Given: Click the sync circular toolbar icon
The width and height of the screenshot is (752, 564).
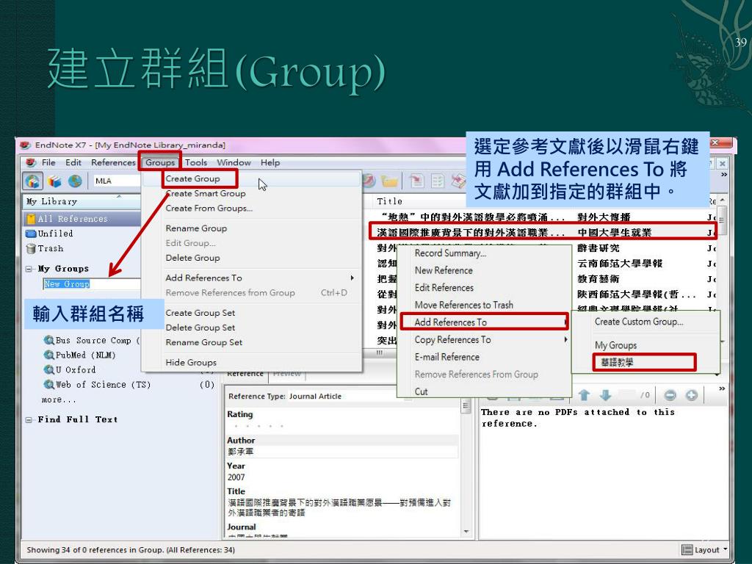Looking at the screenshot, I should click(369, 181).
